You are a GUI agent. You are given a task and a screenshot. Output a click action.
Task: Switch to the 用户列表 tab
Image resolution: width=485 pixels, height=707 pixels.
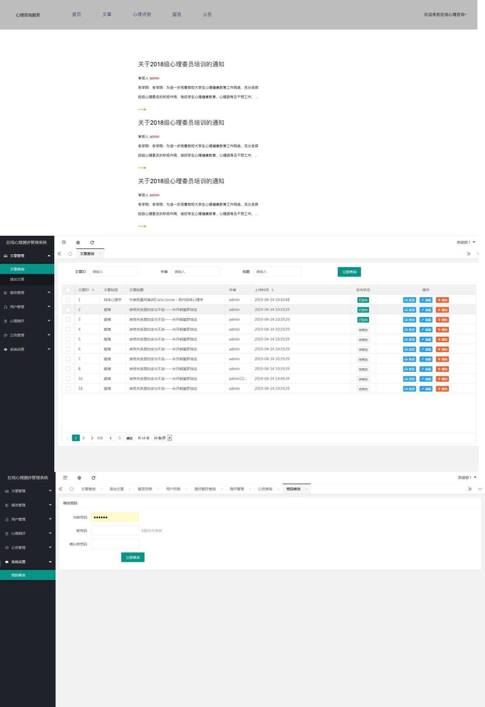pyautogui.click(x=173, y=489)
